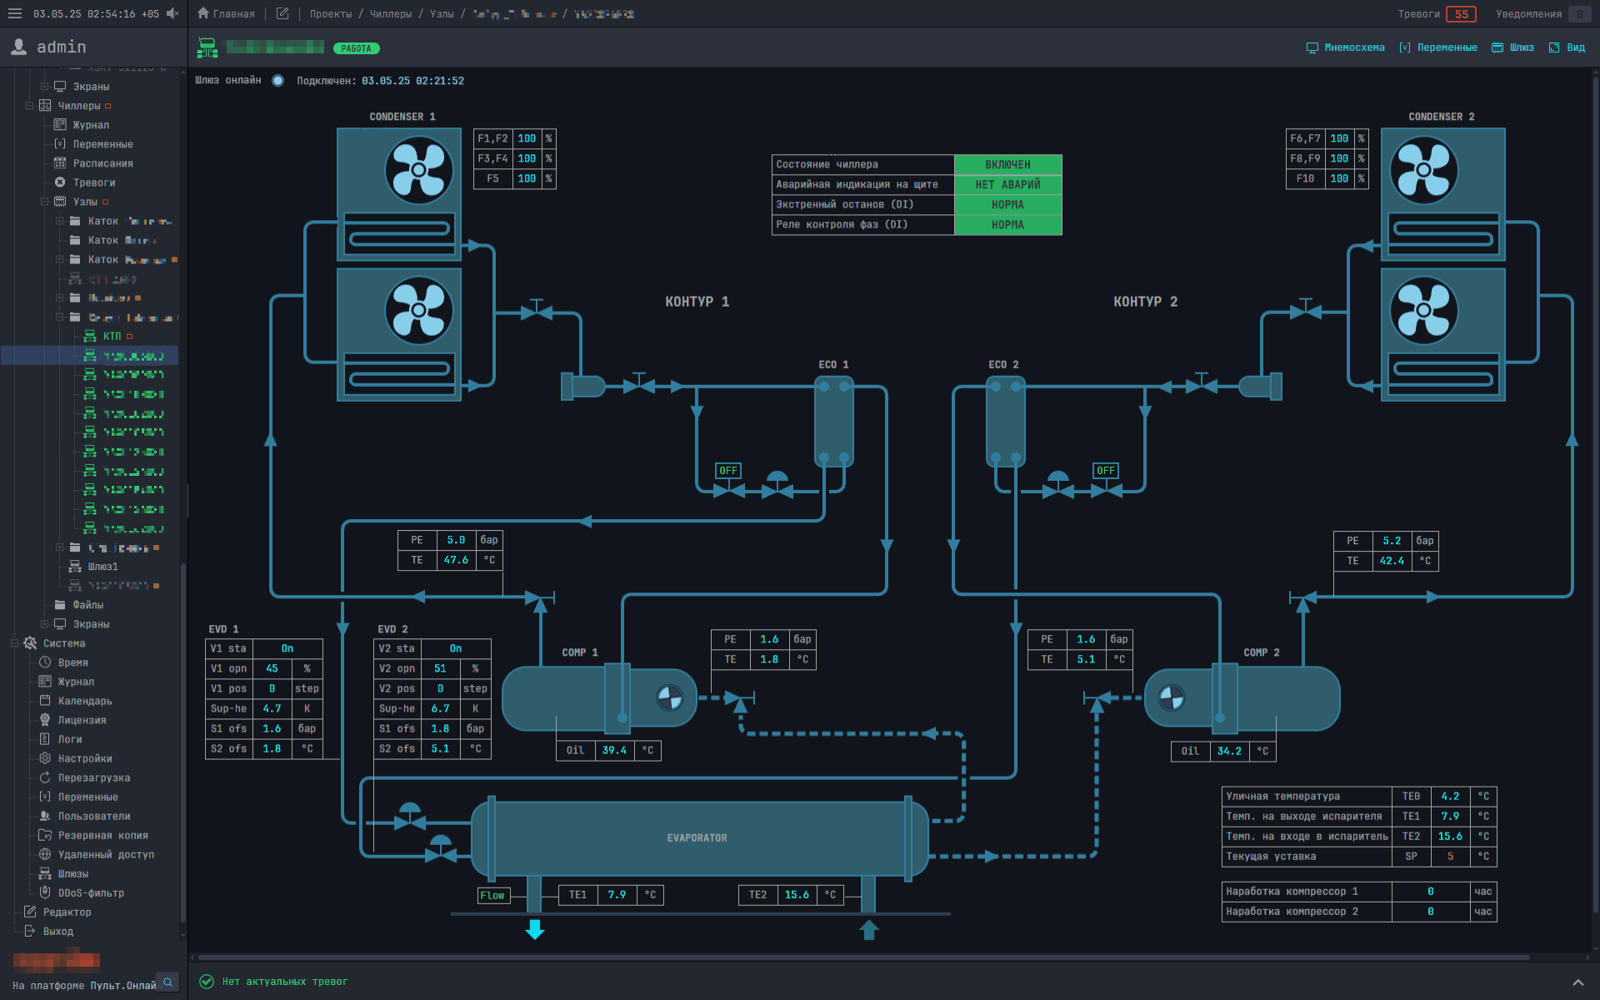Screen dimensions: 1600x1000
Task: Click the edit pencil icon near breadcrumbs
Action: 282,13
